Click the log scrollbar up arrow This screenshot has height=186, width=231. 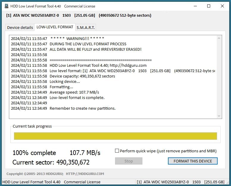[x=219, y=38]
